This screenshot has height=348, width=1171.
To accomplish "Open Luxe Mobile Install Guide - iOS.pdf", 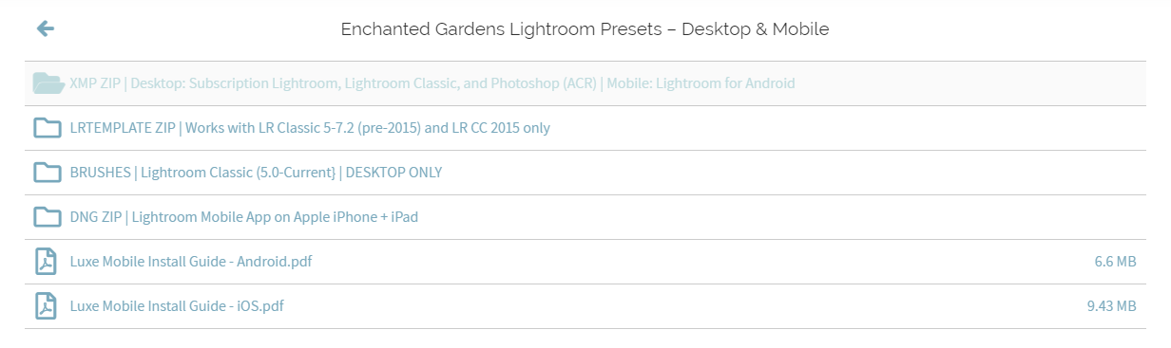I will click(x=177, y=305).
